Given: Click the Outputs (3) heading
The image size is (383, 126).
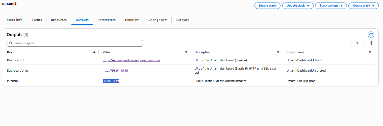Looking at the screenshot, I should 17,35.
